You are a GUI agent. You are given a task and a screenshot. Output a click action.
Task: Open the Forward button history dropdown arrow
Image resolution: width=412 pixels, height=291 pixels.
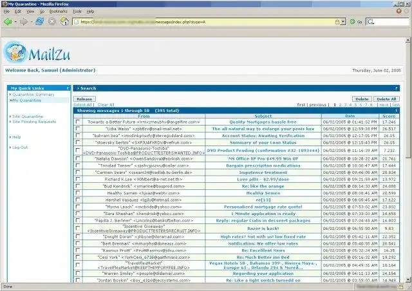[32, 22]
